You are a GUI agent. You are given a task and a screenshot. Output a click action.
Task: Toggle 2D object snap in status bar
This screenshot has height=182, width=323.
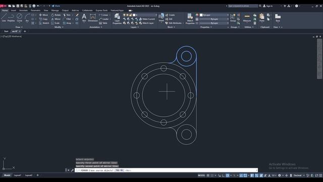[245, 175]
